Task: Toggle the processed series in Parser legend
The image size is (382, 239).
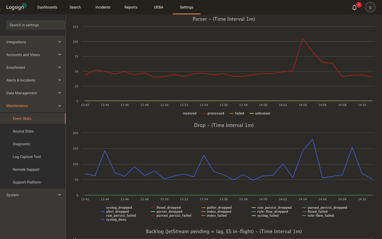Action: tap(213, 113)
